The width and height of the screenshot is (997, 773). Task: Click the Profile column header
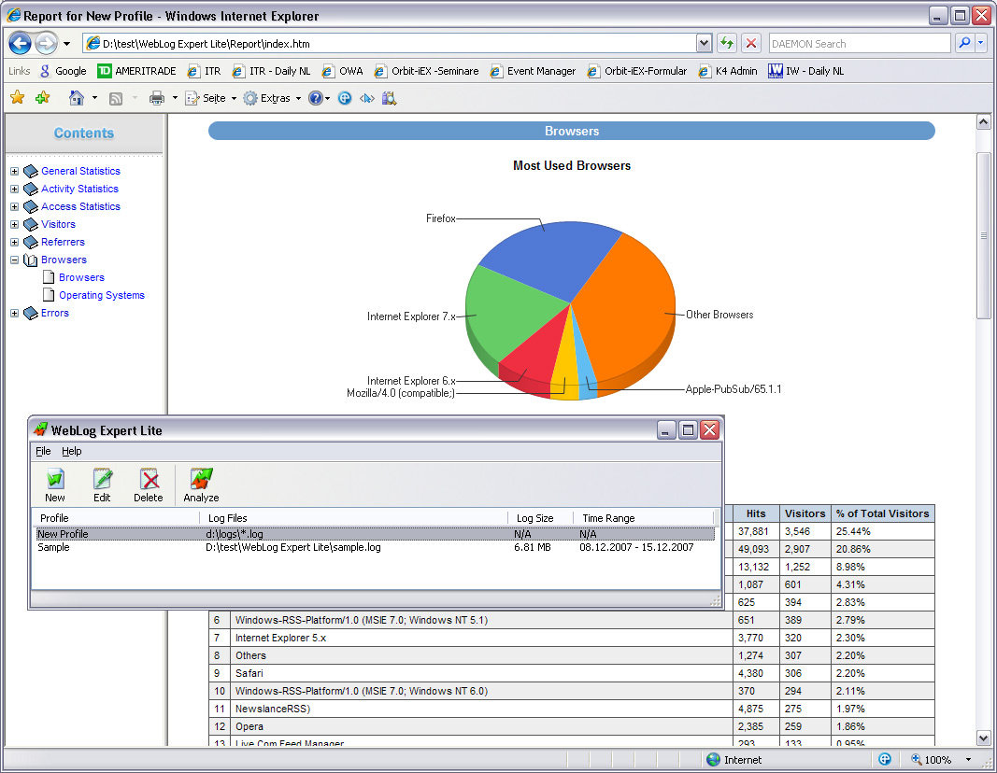117,517
